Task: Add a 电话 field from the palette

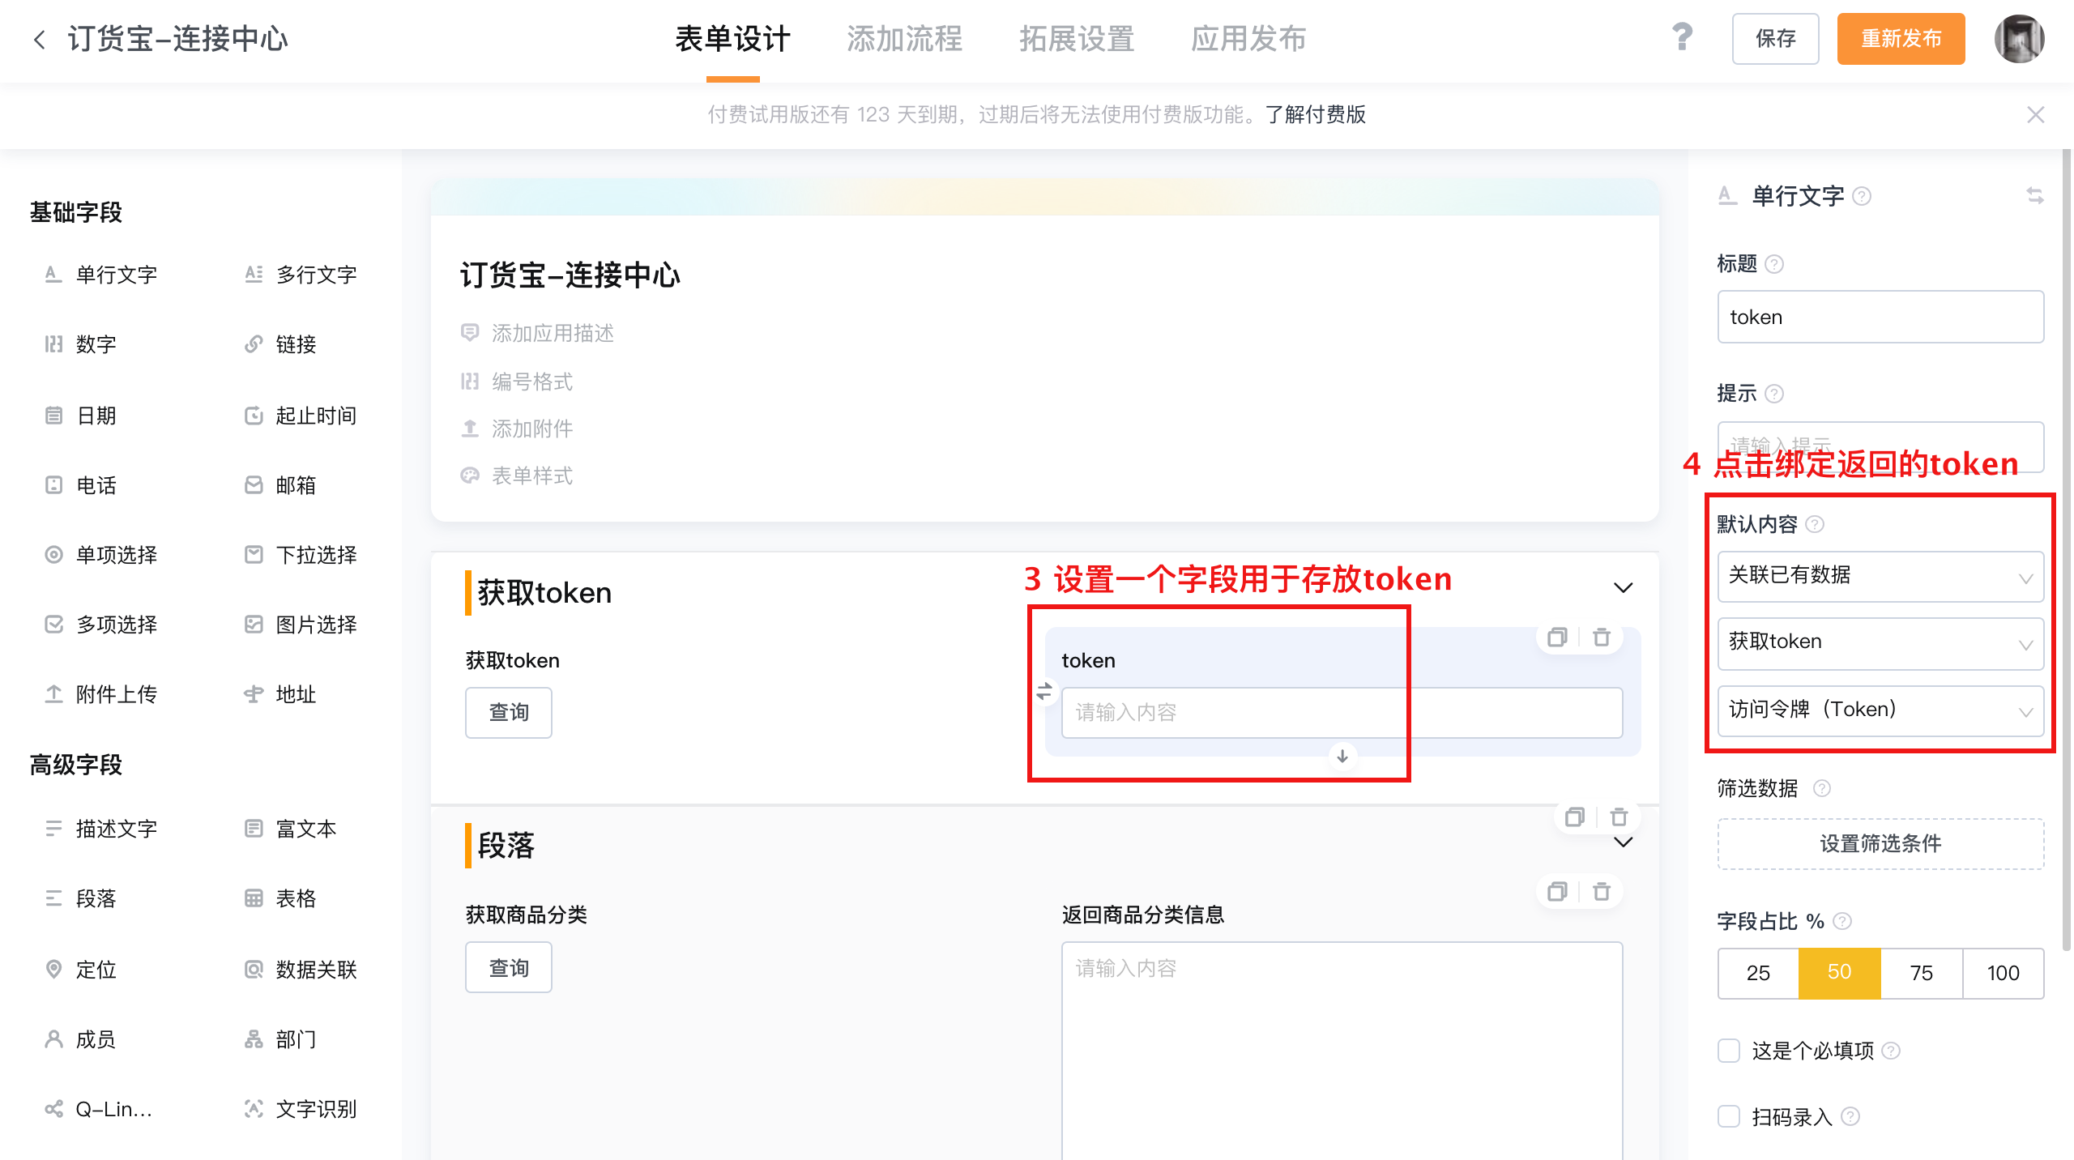Action: [81, 485]
